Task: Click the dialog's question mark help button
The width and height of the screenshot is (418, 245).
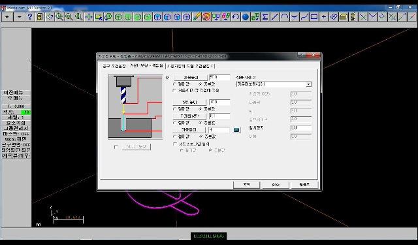Action: 302,55
